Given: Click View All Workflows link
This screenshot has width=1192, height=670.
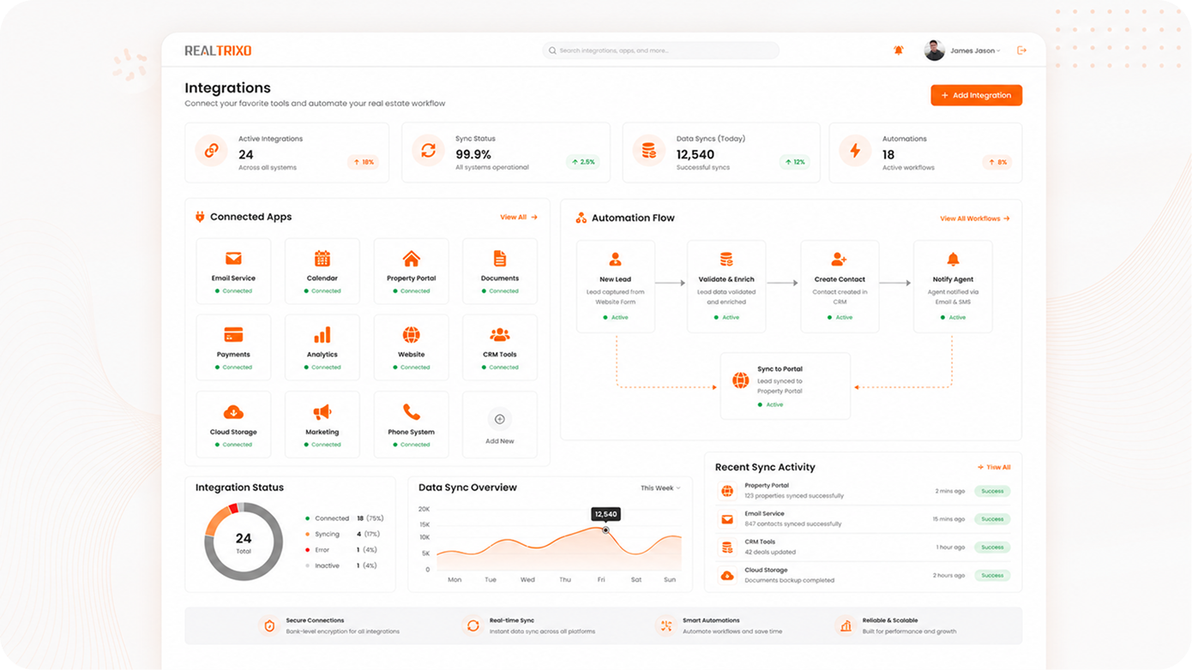Looking at the screenshot, I should (x=975, y=218).
